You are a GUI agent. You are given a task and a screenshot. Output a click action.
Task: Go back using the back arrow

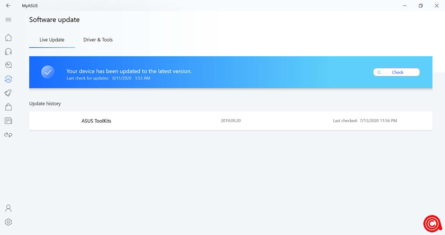tap(8, 6)
